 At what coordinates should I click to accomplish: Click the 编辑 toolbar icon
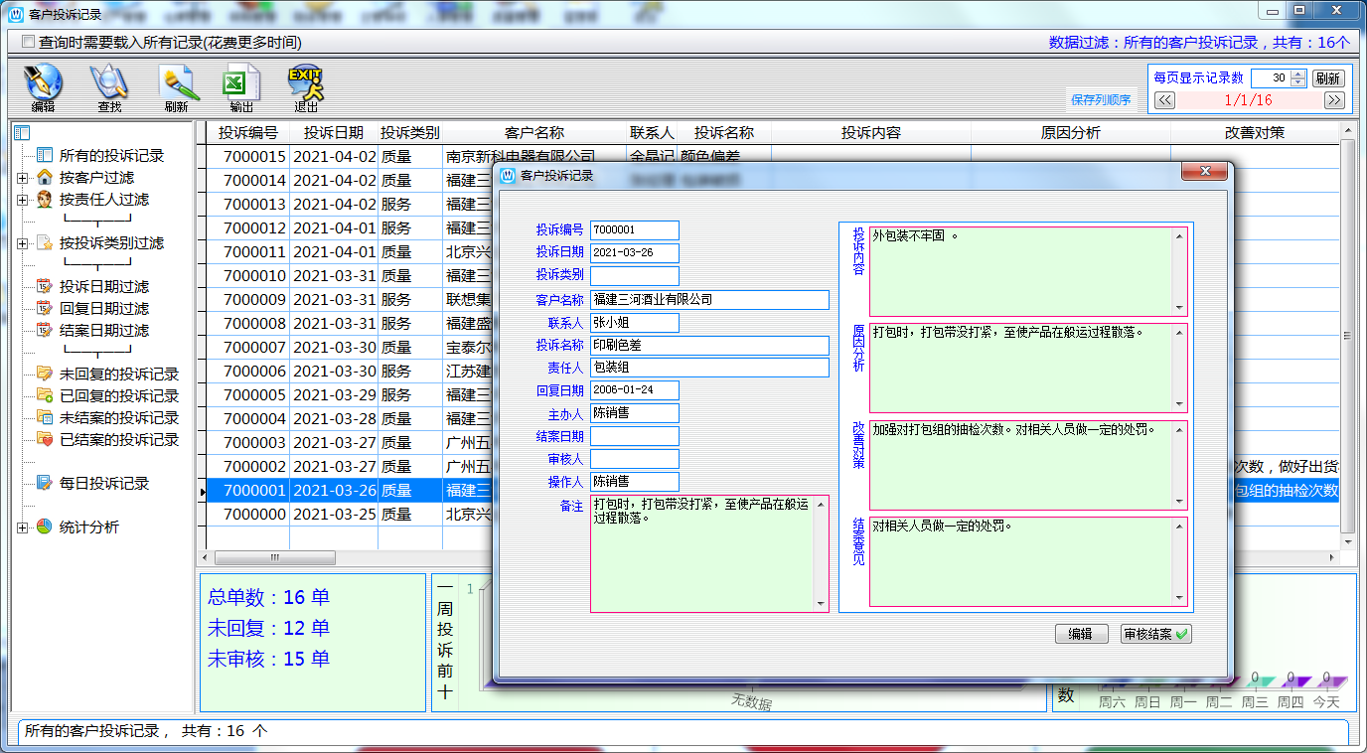pyautogui.click(x=43, y=87)
